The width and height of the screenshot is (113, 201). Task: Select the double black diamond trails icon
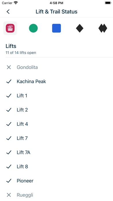coord(103,28)
